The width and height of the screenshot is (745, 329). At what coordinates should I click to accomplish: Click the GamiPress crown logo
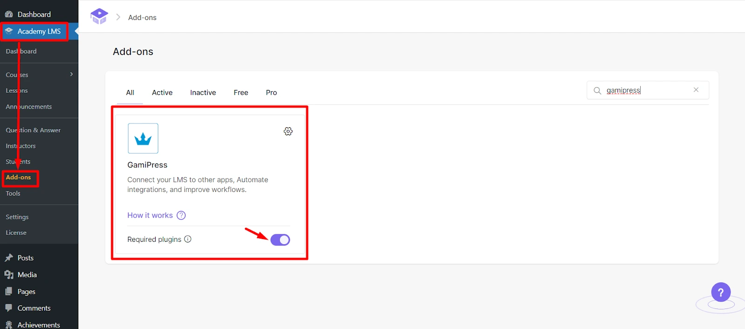(x=143, y=138)
